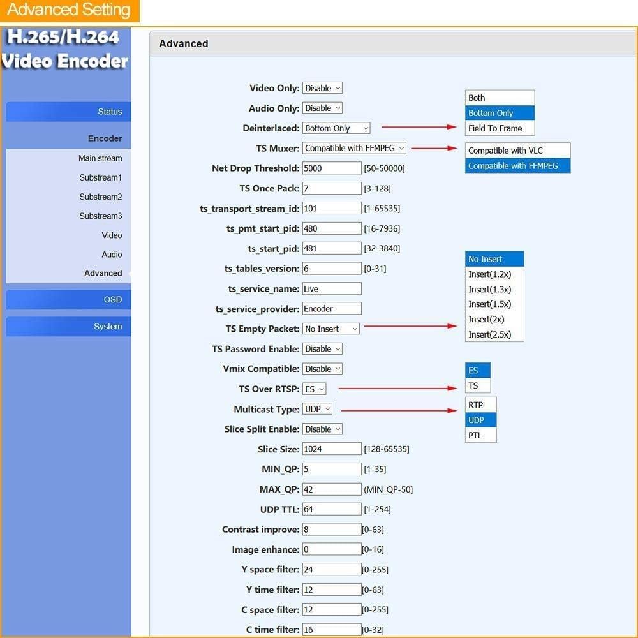Screen dimensions: 638x638
Task: Open the TS Muxer dropdown
Action: pyautogui.click(x=353, y=147)
